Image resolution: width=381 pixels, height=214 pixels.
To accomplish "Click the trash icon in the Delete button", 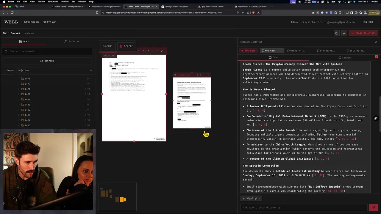I will (x=121, y=46).
